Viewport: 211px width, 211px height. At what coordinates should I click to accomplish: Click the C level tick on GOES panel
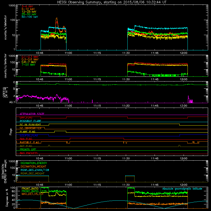click(14, 82)
